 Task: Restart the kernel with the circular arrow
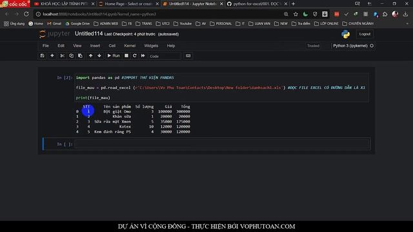point(135,56)
